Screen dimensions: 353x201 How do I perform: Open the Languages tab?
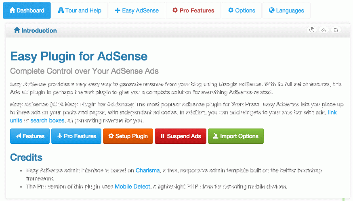[286, 10]
